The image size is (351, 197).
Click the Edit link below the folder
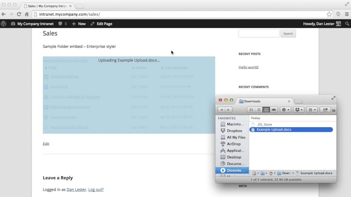click(46, 144)
